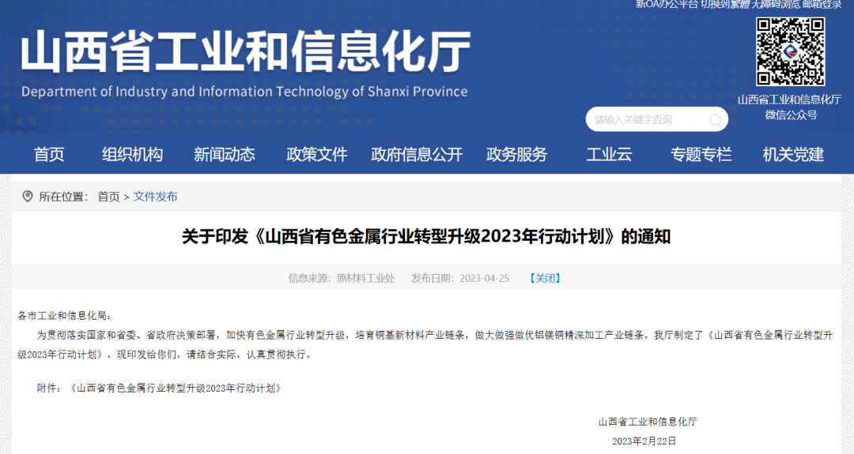Click the WeChat QR code image
The image size is (854, 454).
(790, 52)
